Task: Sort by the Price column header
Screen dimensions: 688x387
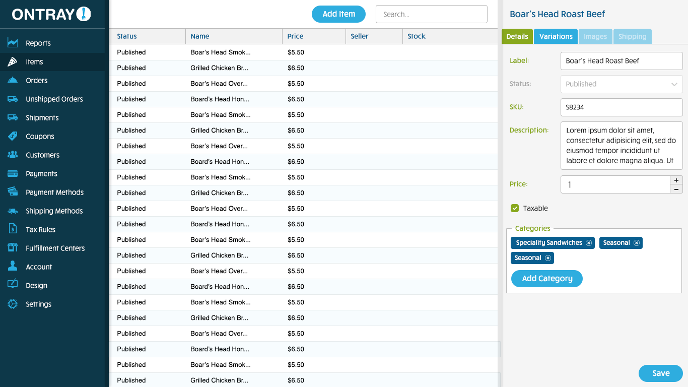Action: (313, 36)
